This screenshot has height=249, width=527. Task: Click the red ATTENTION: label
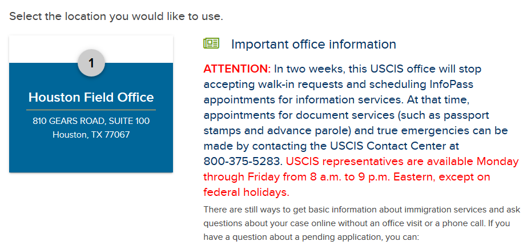point(237,69)
